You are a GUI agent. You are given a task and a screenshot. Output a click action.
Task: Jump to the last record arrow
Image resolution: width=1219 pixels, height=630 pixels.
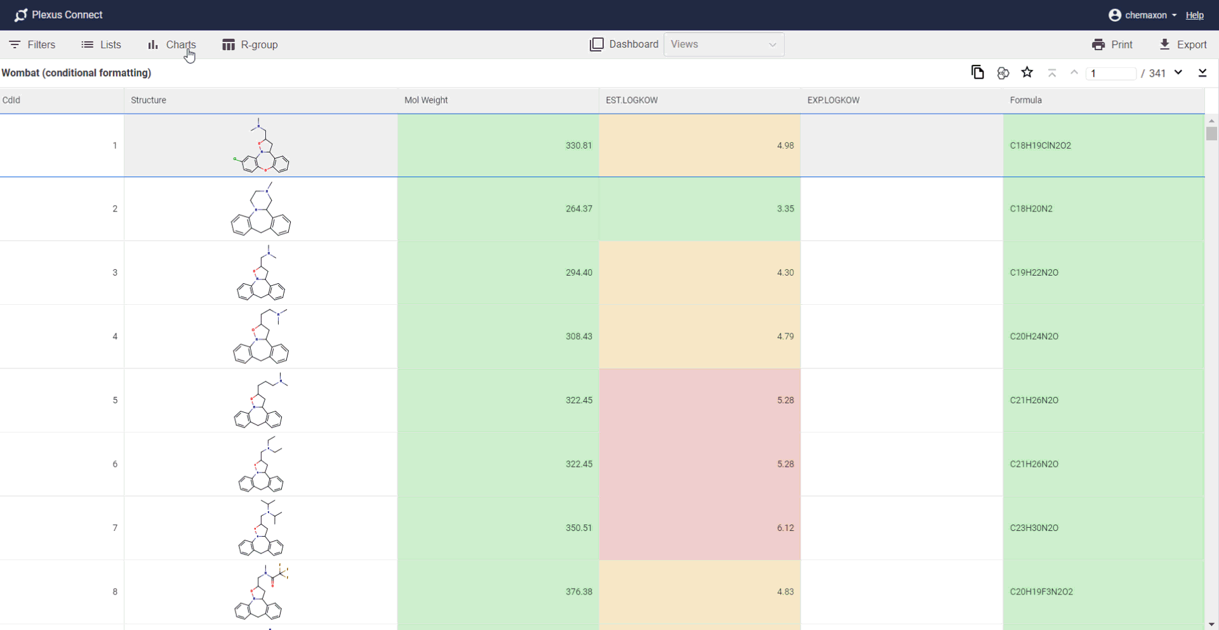(x=1202, y=73)
